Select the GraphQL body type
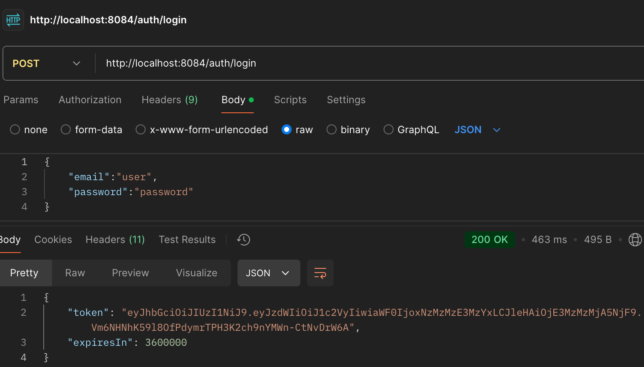The width and height of the screenshot is (644, 367). click(411, 130)
